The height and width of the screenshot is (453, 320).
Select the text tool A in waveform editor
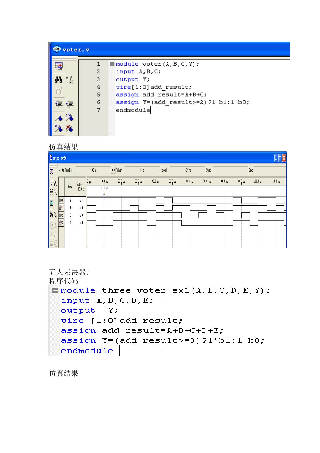tap(55, 184)
